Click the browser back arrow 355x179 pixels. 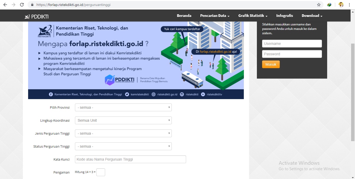point(5,5)
